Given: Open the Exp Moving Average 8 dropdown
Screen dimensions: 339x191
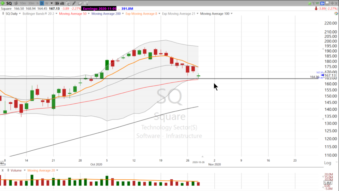Looking at the screenshot, I should [x=159, y=14].
